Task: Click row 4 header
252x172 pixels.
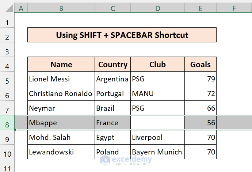Action: pos(7,65)
